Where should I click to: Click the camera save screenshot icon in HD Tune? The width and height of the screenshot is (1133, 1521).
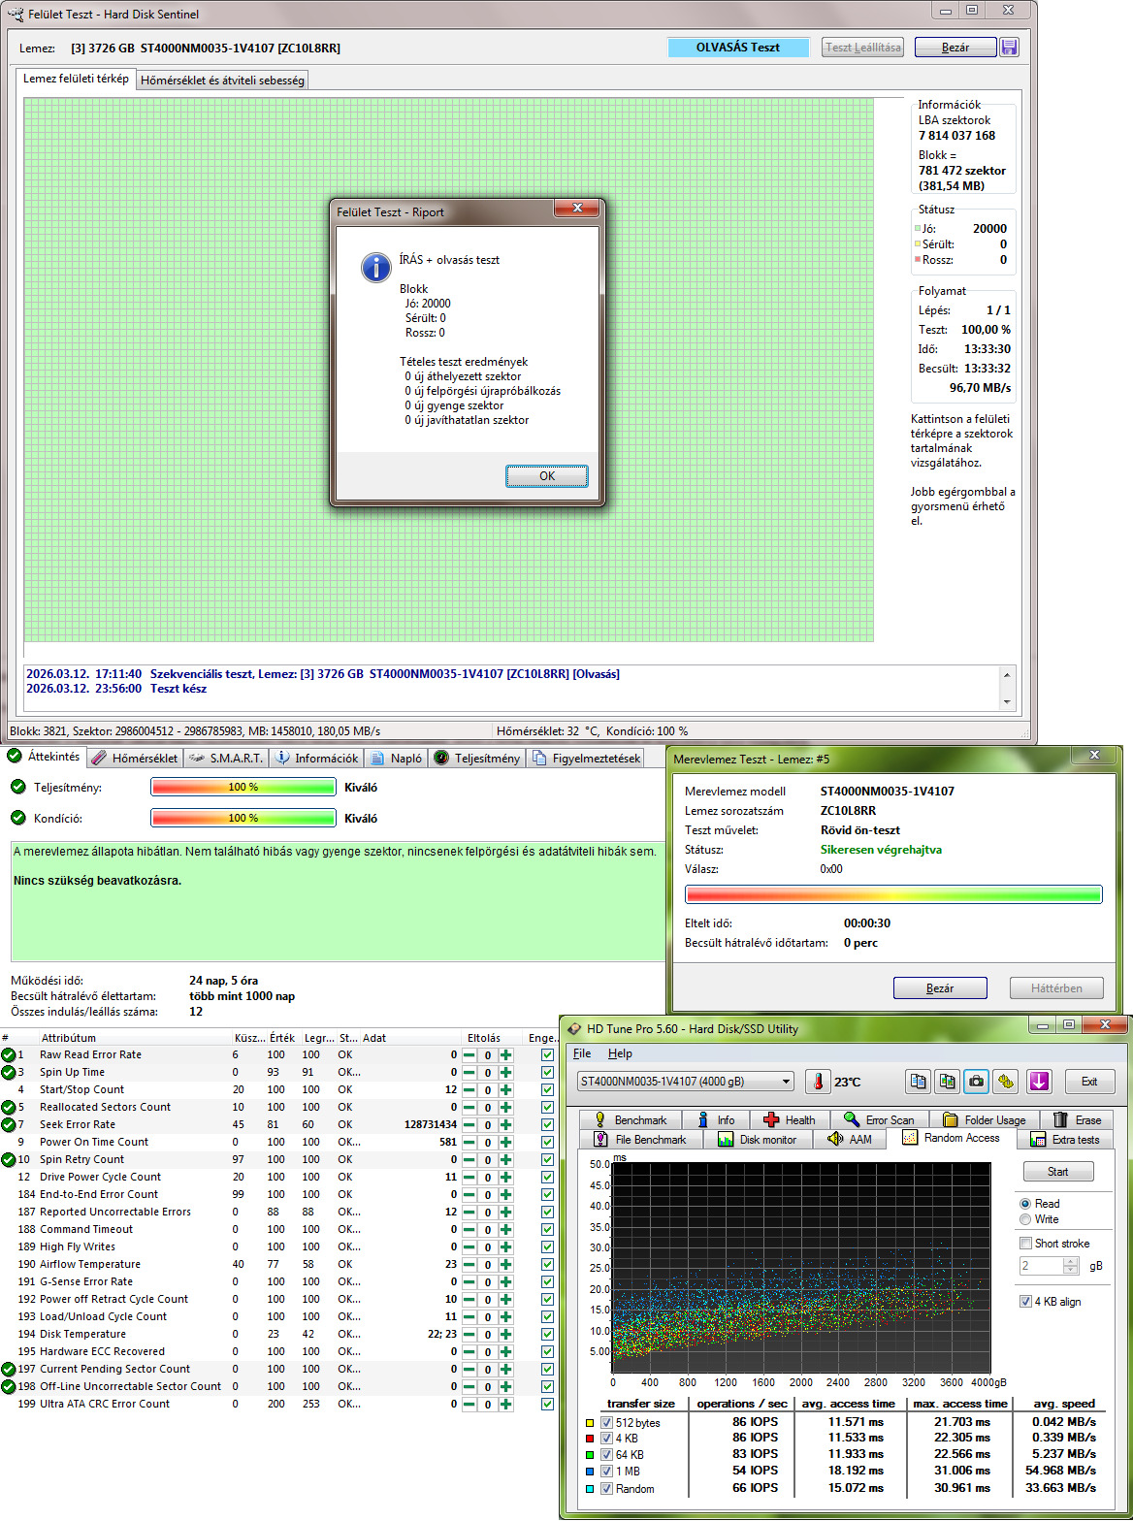point(977,1082)
